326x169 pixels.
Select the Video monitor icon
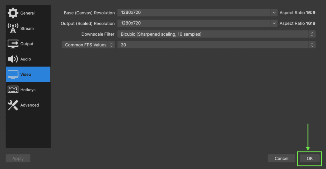13,74
